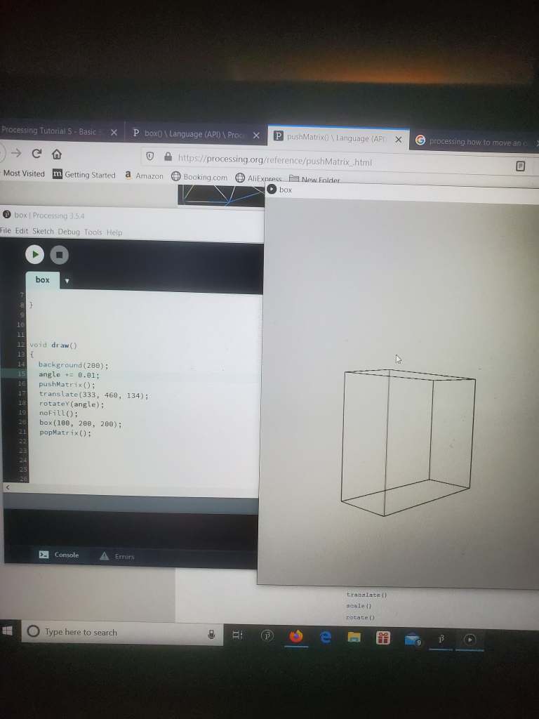Open the sketch tab dropdown arrow
539x719 pixels.
click(x=67, y=281)
